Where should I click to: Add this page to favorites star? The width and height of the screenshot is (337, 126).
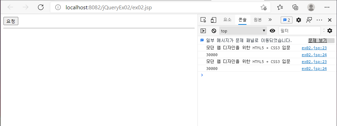tap(263, 8)
